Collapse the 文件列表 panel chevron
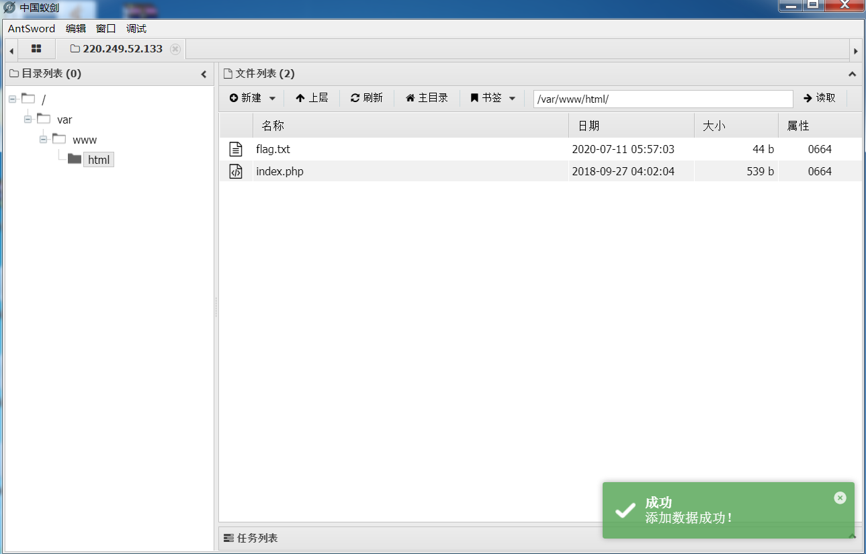866x554 pixels. pos(852,74)
